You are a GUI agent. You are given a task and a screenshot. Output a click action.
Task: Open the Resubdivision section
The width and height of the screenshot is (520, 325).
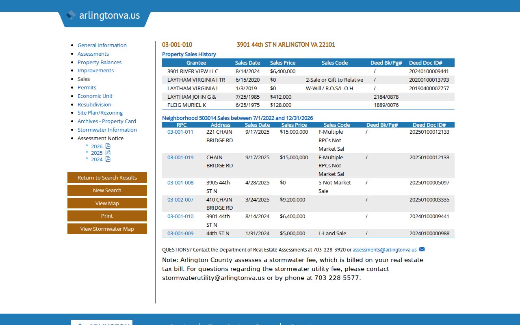pyautogui.click(x=94, y=104)
